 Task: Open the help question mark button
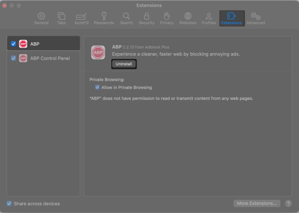288,203
